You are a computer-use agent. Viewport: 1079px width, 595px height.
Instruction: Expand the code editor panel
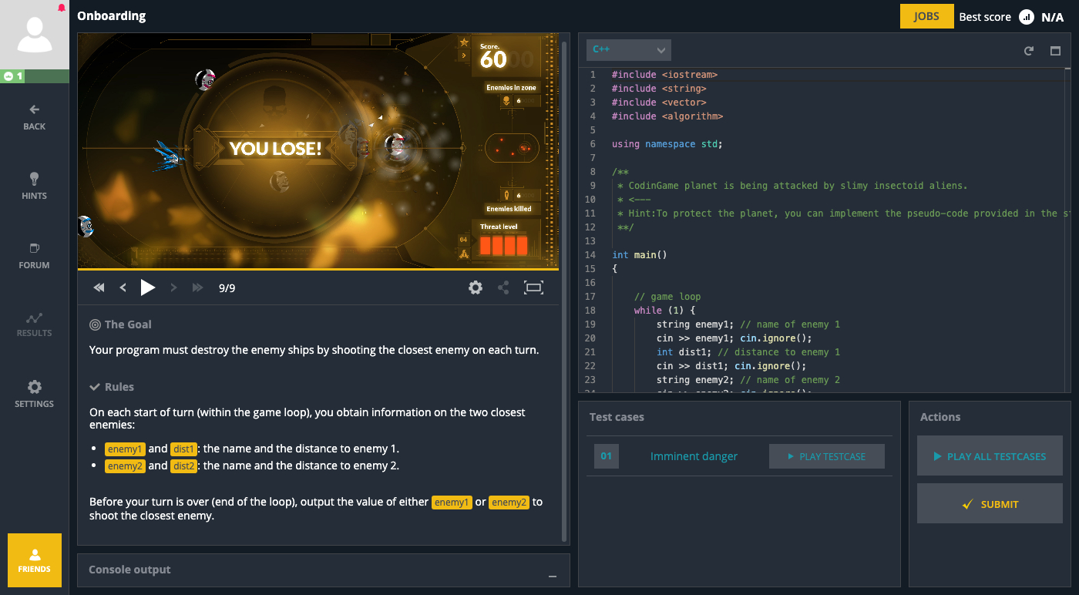click(1055, 51)
